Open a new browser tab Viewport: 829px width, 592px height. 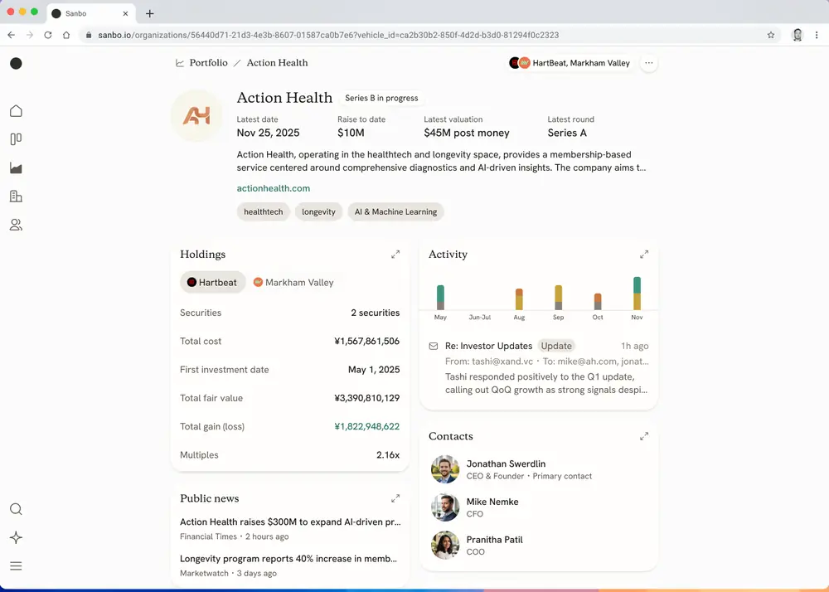(x=149, y=14)
